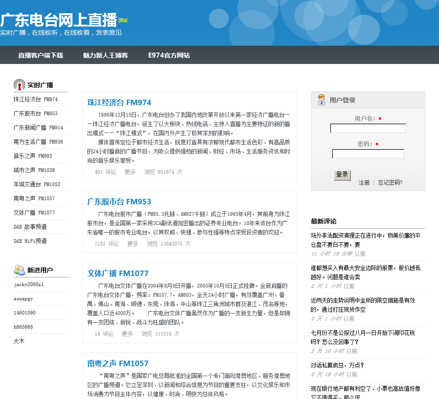Click the 忘记密码? link
The height and width of the screenshot is (399, 439).
pyautogui.click(x=390, y=182)
